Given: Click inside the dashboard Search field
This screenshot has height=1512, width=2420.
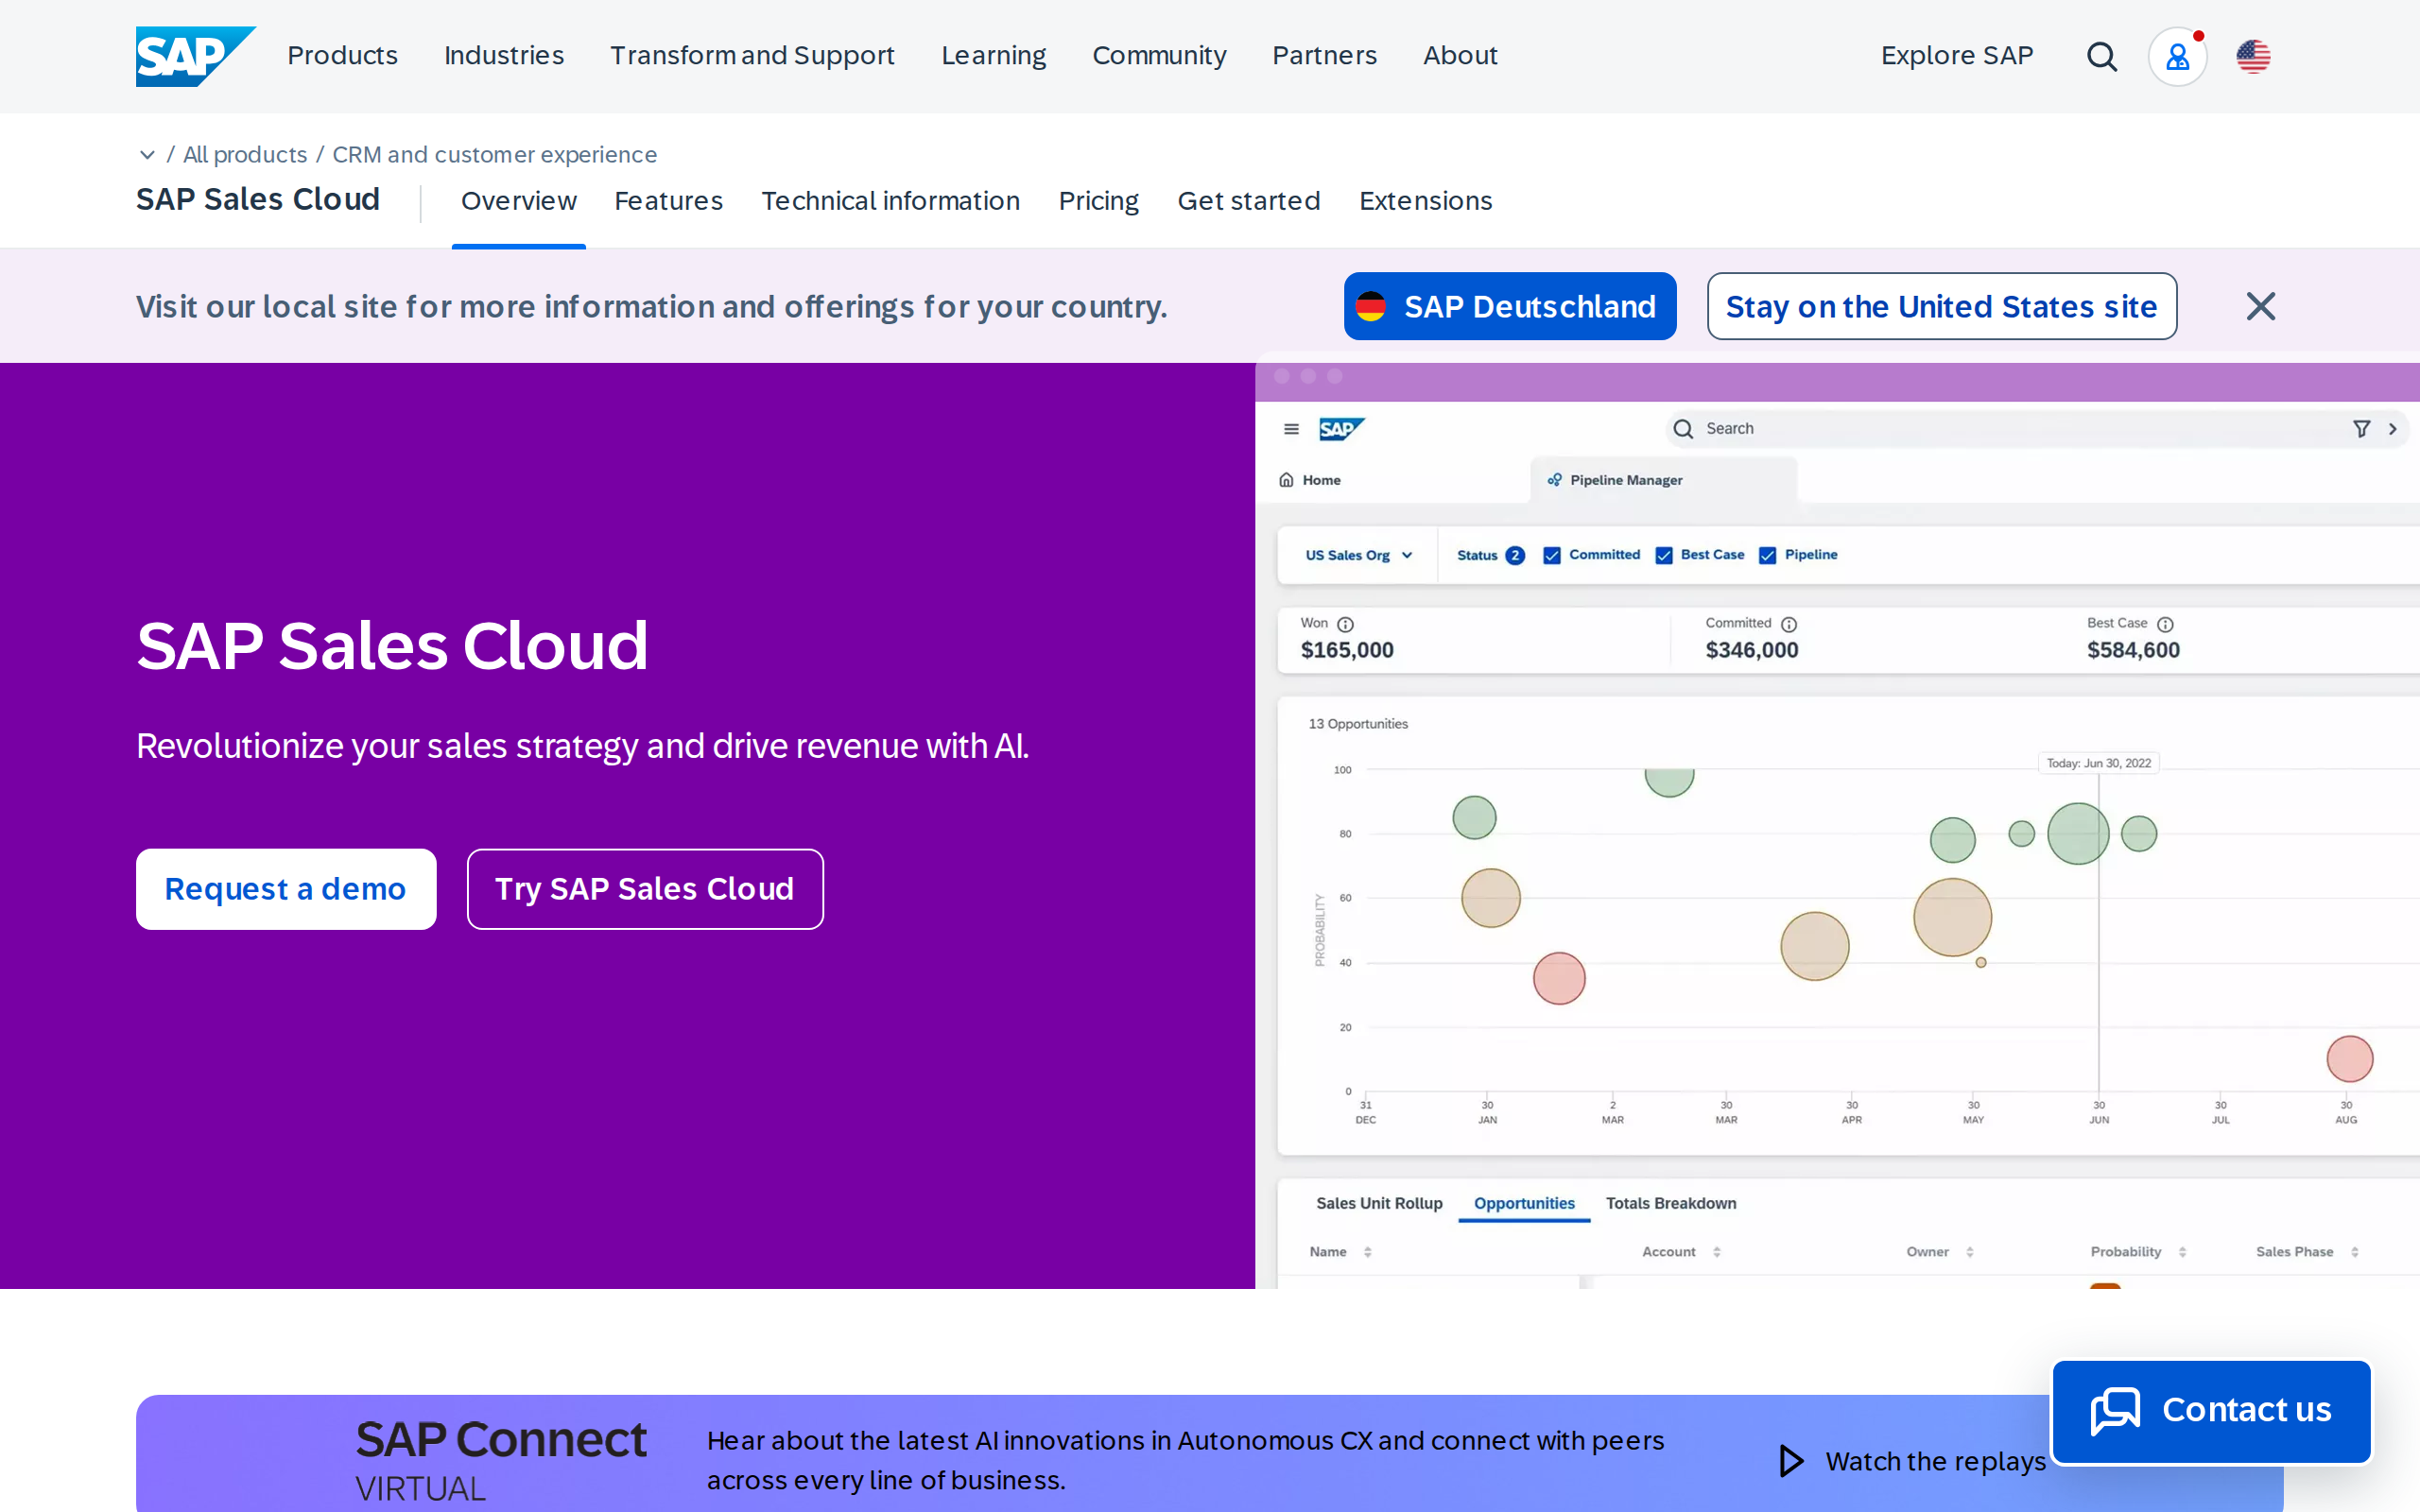Looking at the screenshot, I should 2036,429.
